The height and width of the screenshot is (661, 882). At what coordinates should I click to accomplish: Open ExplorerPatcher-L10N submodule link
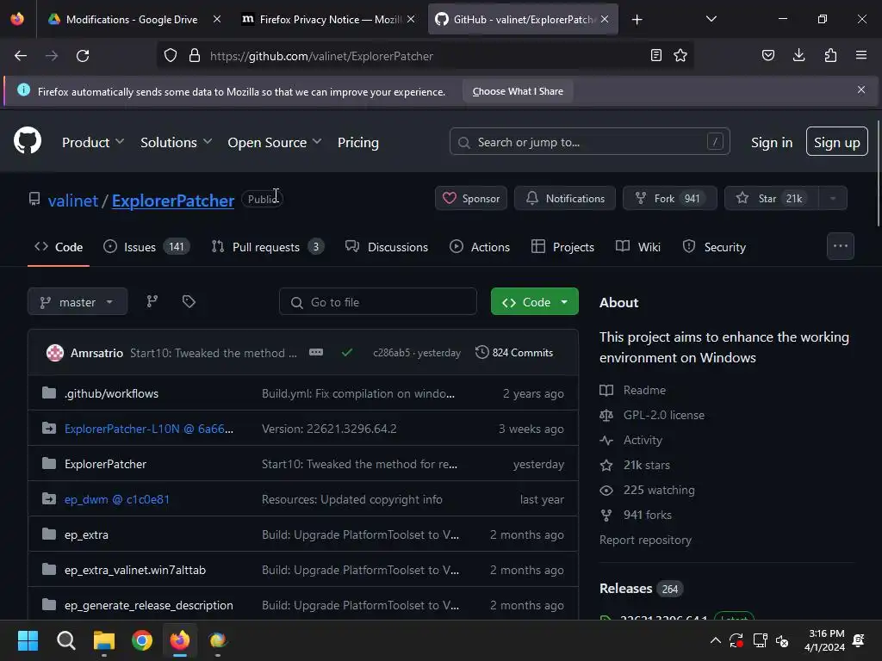click(x=149, y=429)
